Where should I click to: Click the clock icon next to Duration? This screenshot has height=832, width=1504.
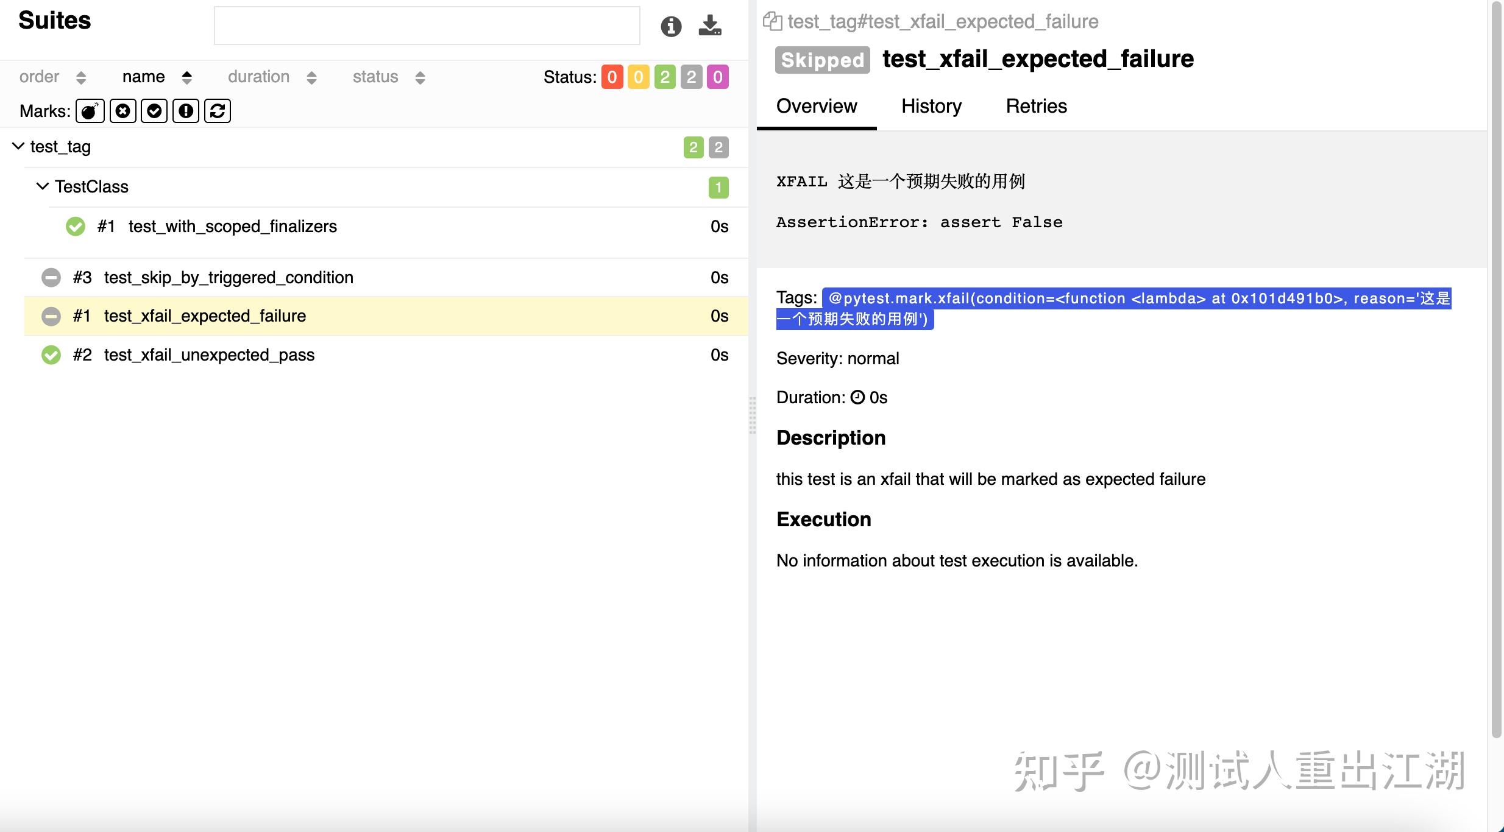tap(857, 397)
